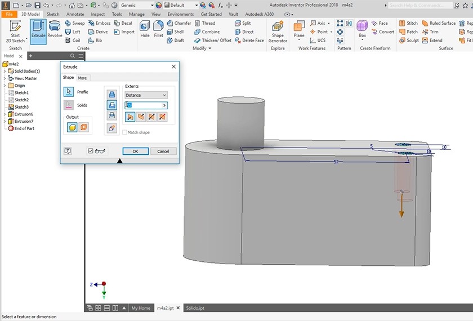Select the Profile selector in Extrude dialog
The image size is (473, 321).
pyautogui.click(x=69, y=92)
